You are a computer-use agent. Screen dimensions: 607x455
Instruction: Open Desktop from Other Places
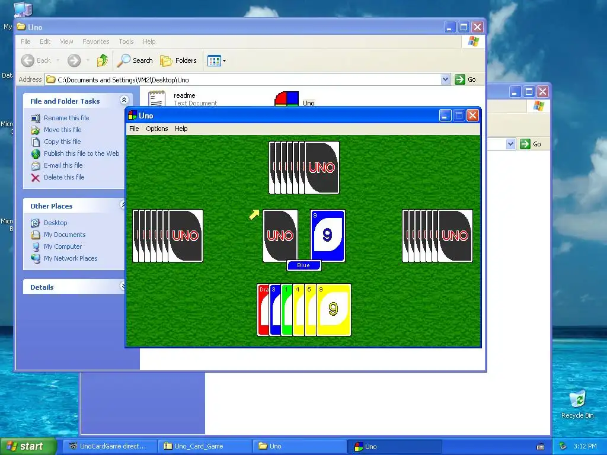(55, 223)
